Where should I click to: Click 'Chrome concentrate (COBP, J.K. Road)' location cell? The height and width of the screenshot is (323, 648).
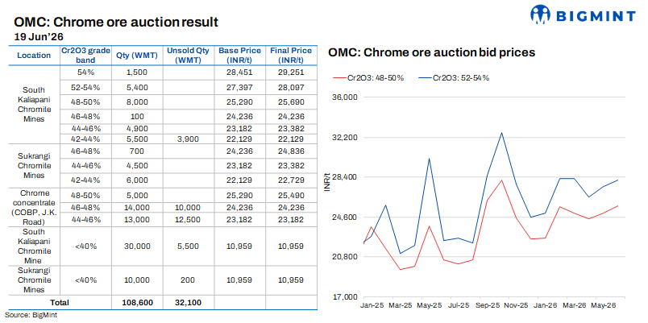coord(35,207)
